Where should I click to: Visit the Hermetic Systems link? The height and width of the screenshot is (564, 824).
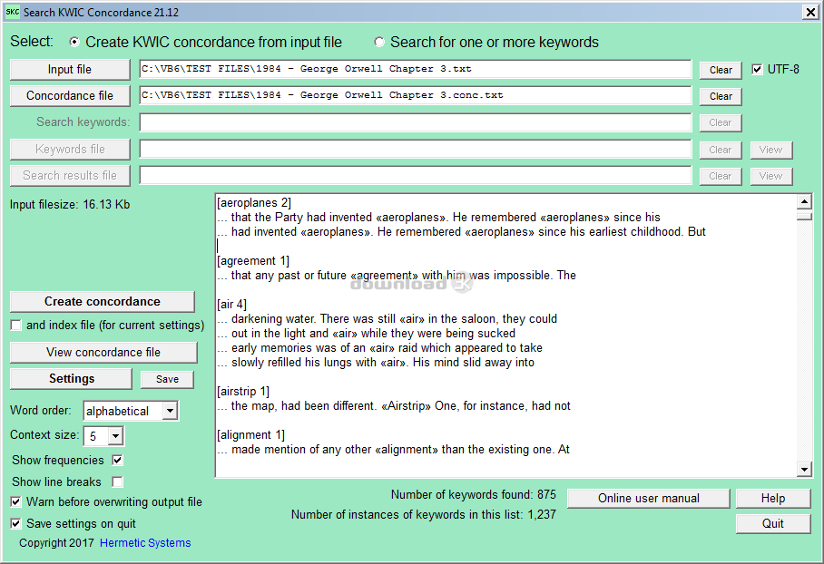click(x=145, y=543)
